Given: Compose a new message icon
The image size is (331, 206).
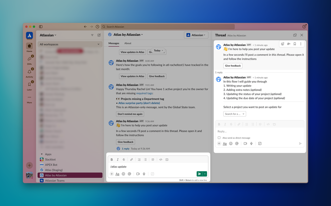Looking at the screenshot, I should pos(99,35).
